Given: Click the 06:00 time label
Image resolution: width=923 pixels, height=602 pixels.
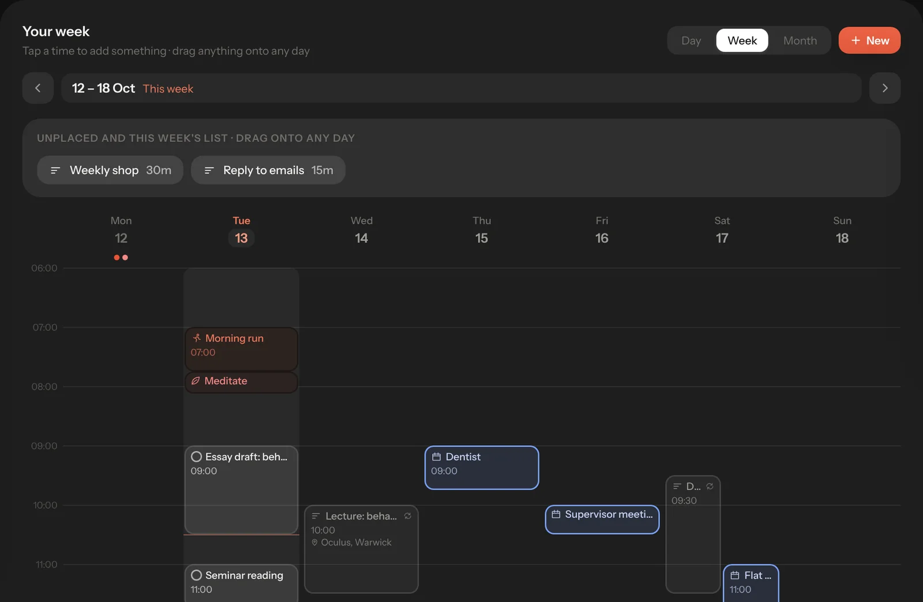Looking at the screenshot, I should click(44, 268).
